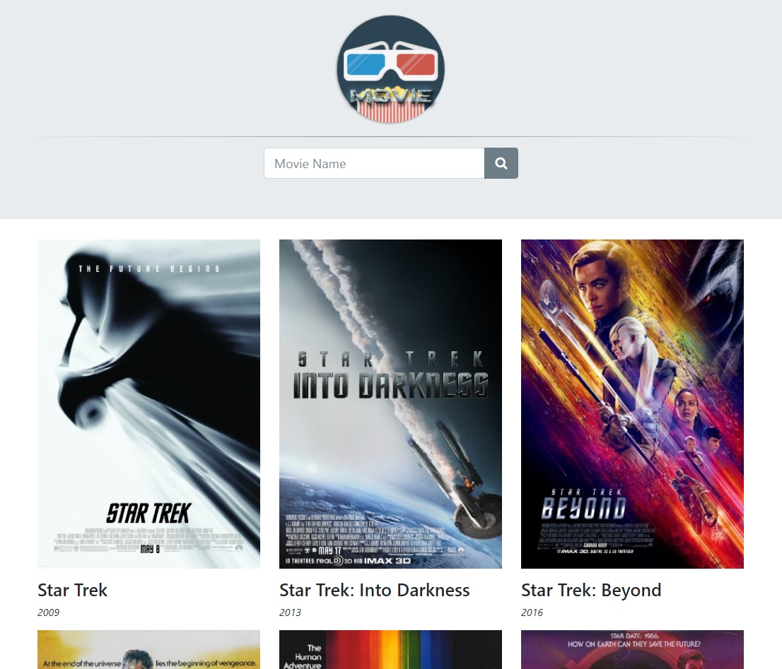Click the year '2013' text

click(x=291, y=612)
